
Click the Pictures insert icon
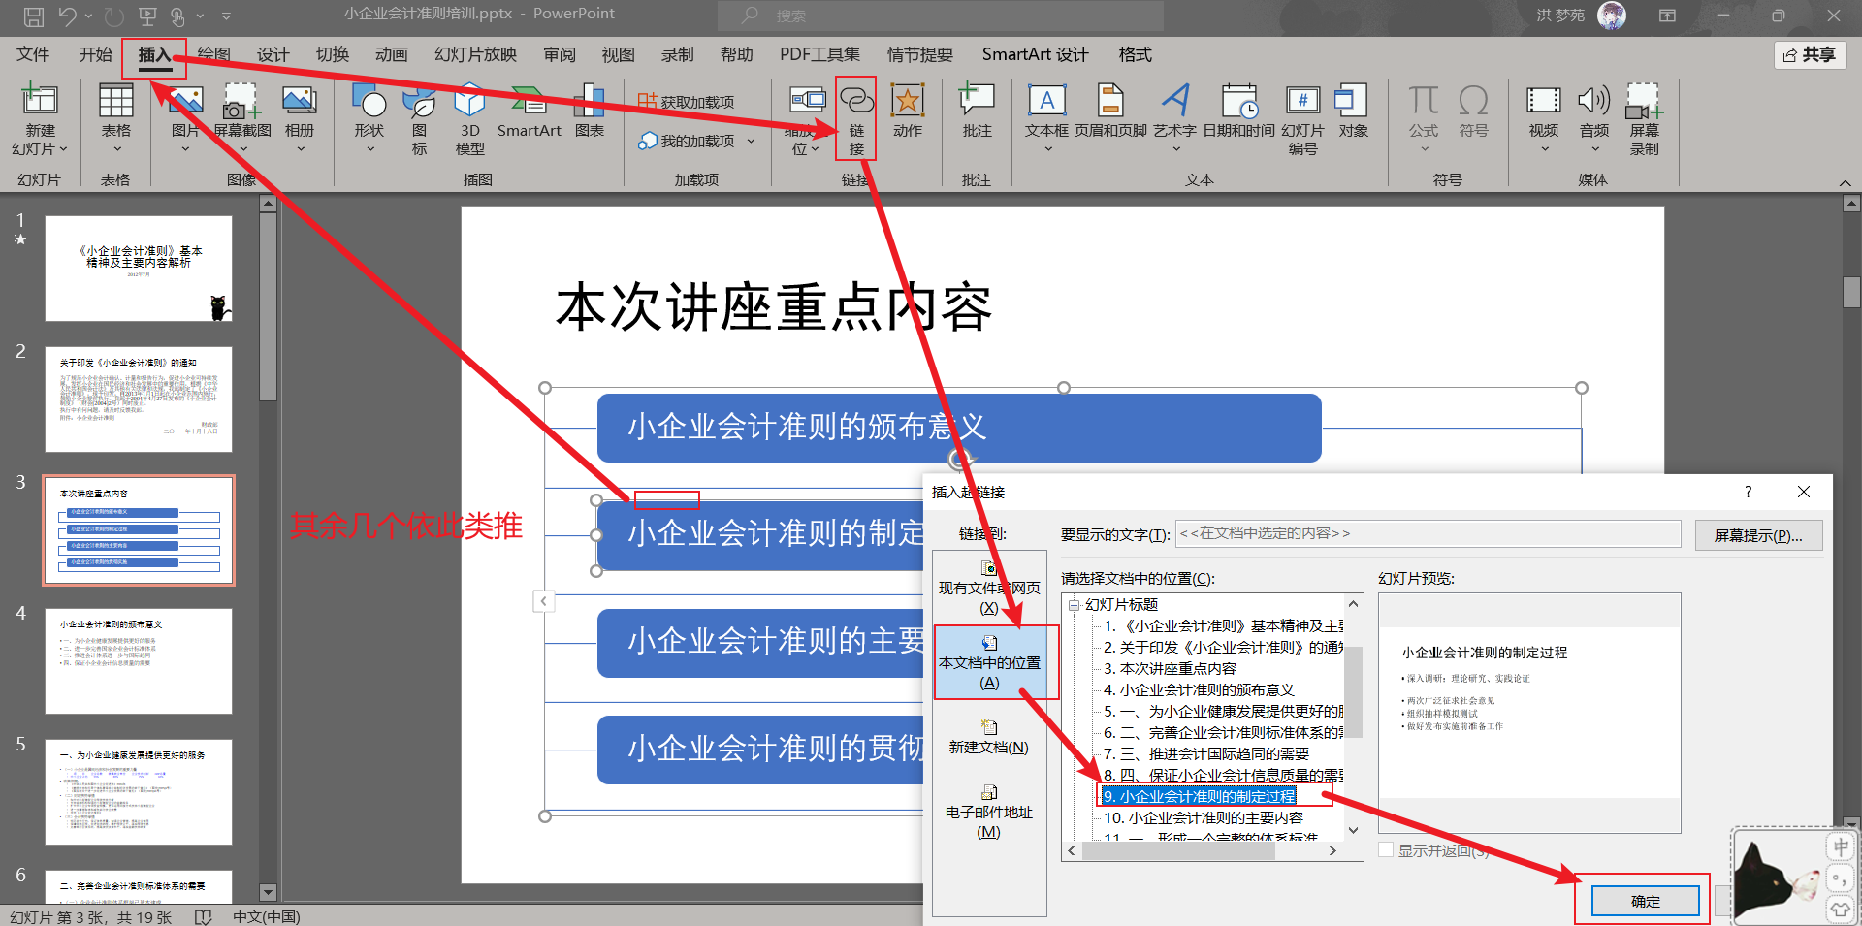pos(185,120)
